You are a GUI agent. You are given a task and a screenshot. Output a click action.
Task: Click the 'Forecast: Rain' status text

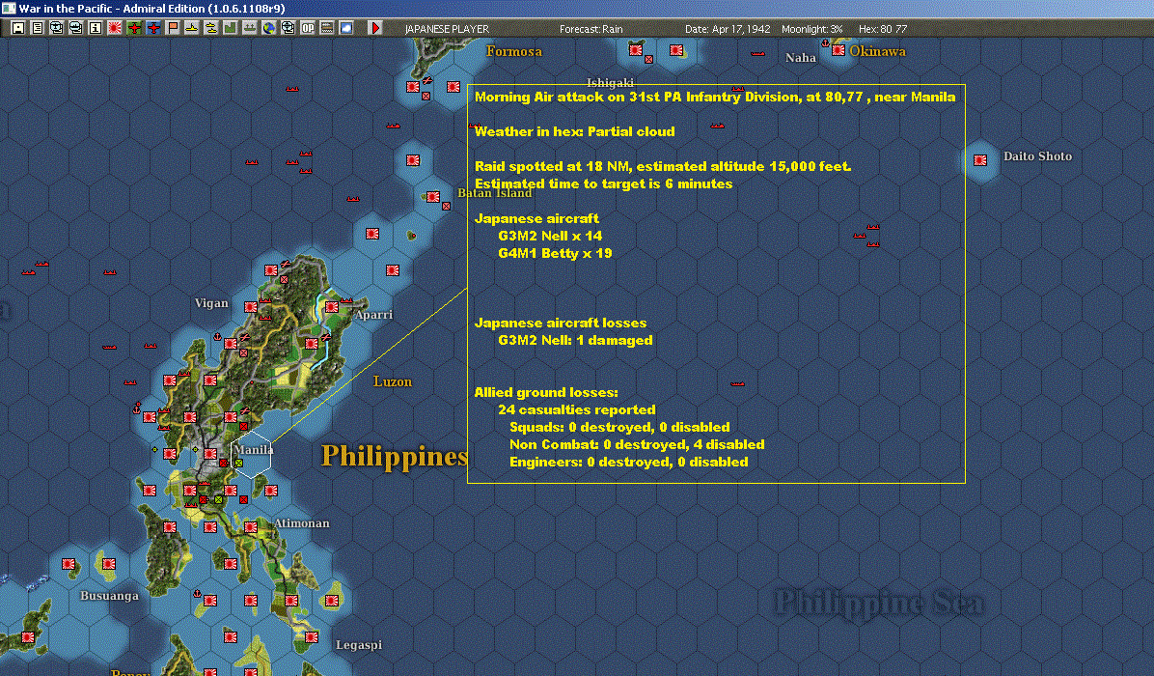pos(591,29)
